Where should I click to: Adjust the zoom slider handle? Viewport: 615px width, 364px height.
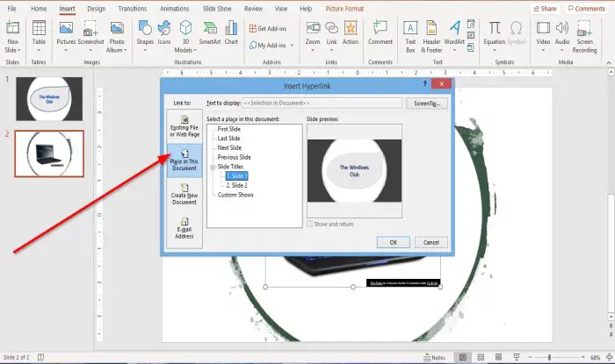pos(549,357)
